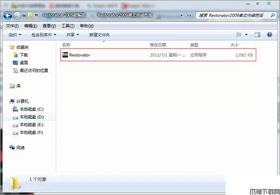
Task: Open the 组织 dropdown
Action: pos(15,35)
